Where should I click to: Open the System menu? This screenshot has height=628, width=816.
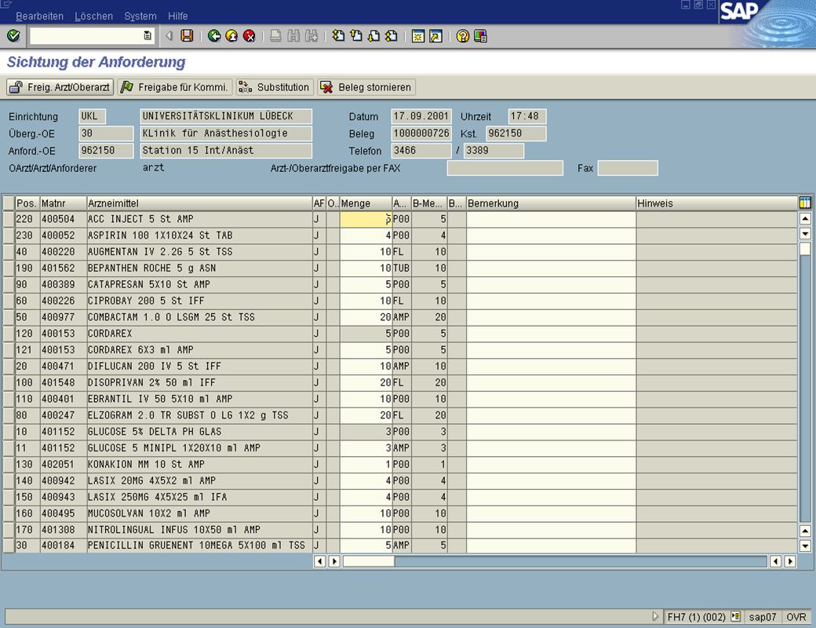coord(140,16)
